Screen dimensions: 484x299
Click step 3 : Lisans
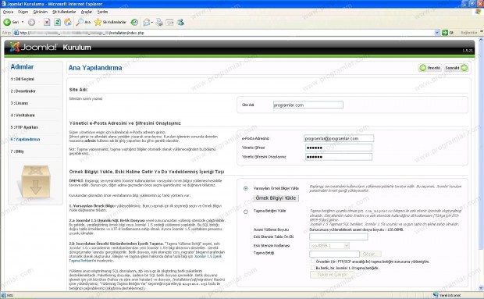pos(20,103)
